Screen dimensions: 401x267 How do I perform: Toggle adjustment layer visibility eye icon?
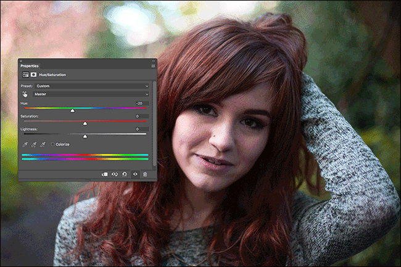(x=135, y=175)
